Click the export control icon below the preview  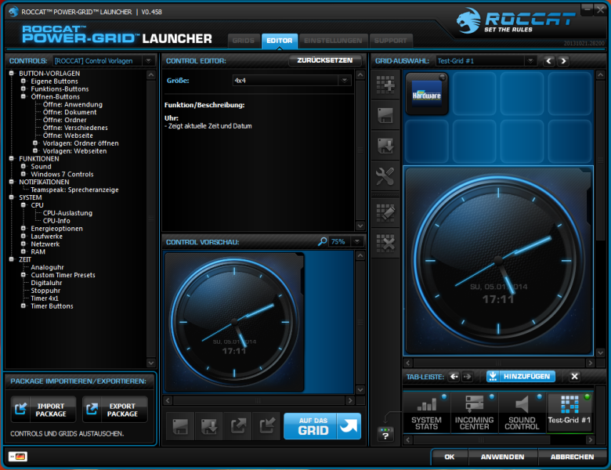tap(238, 426)
